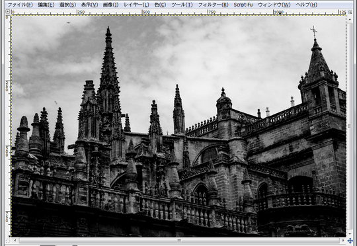
Task: Open the 選択(S) menu
Action: point(67,5)
